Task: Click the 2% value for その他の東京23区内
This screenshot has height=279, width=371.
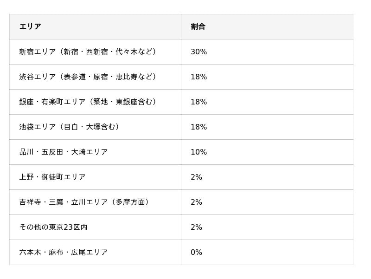Action: click(x=196, y=227)
